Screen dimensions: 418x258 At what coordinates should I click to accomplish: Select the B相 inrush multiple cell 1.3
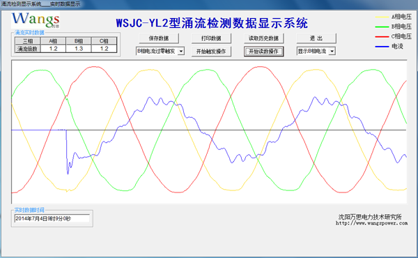point(79,49)
